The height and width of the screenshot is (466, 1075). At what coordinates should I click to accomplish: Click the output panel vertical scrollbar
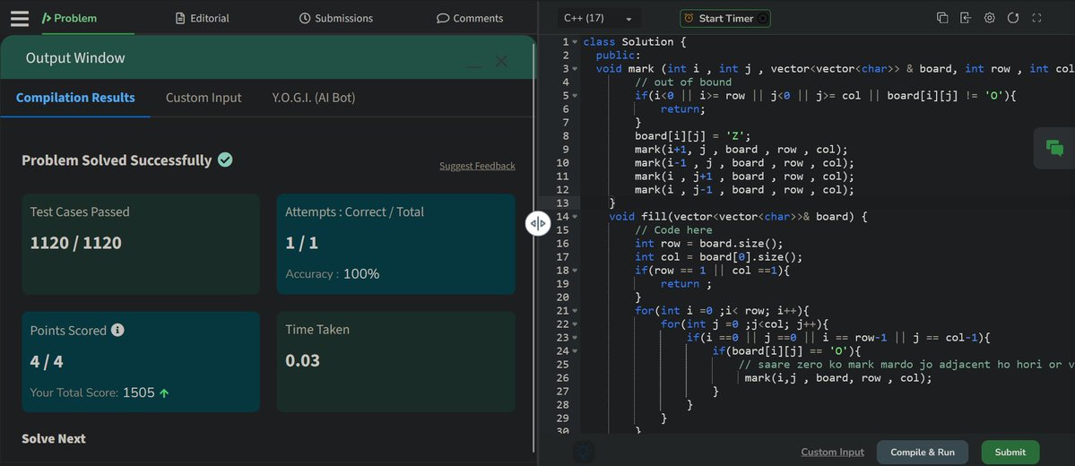click(x=534, y=246)
